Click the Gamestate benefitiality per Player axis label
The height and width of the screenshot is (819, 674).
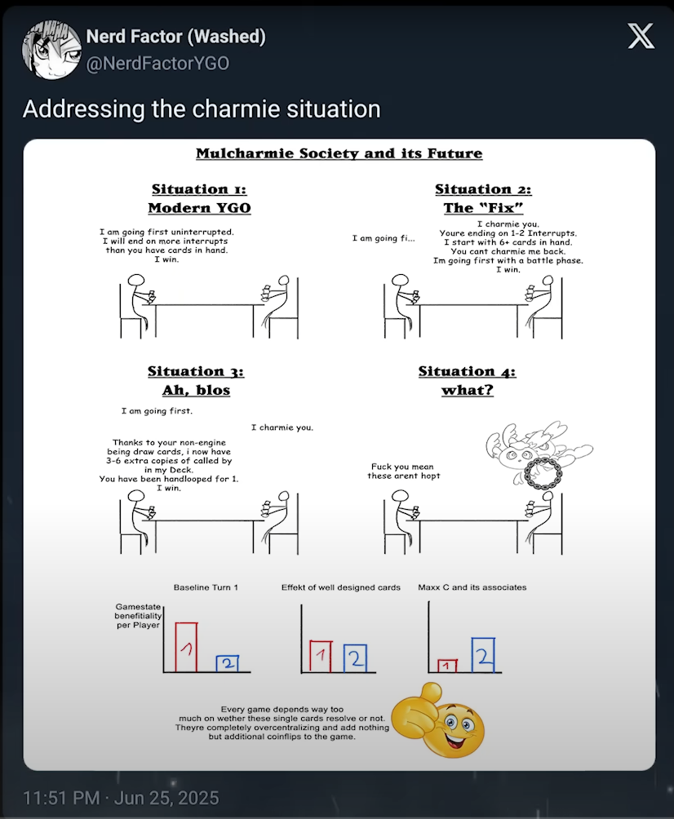[x=139, y=616]
